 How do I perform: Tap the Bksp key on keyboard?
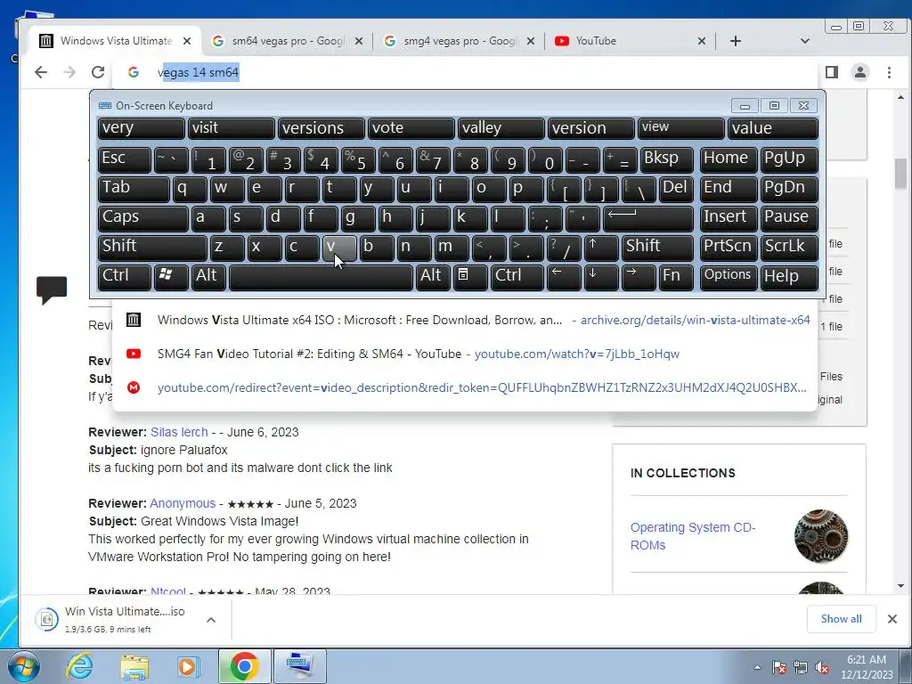(666, 159)
